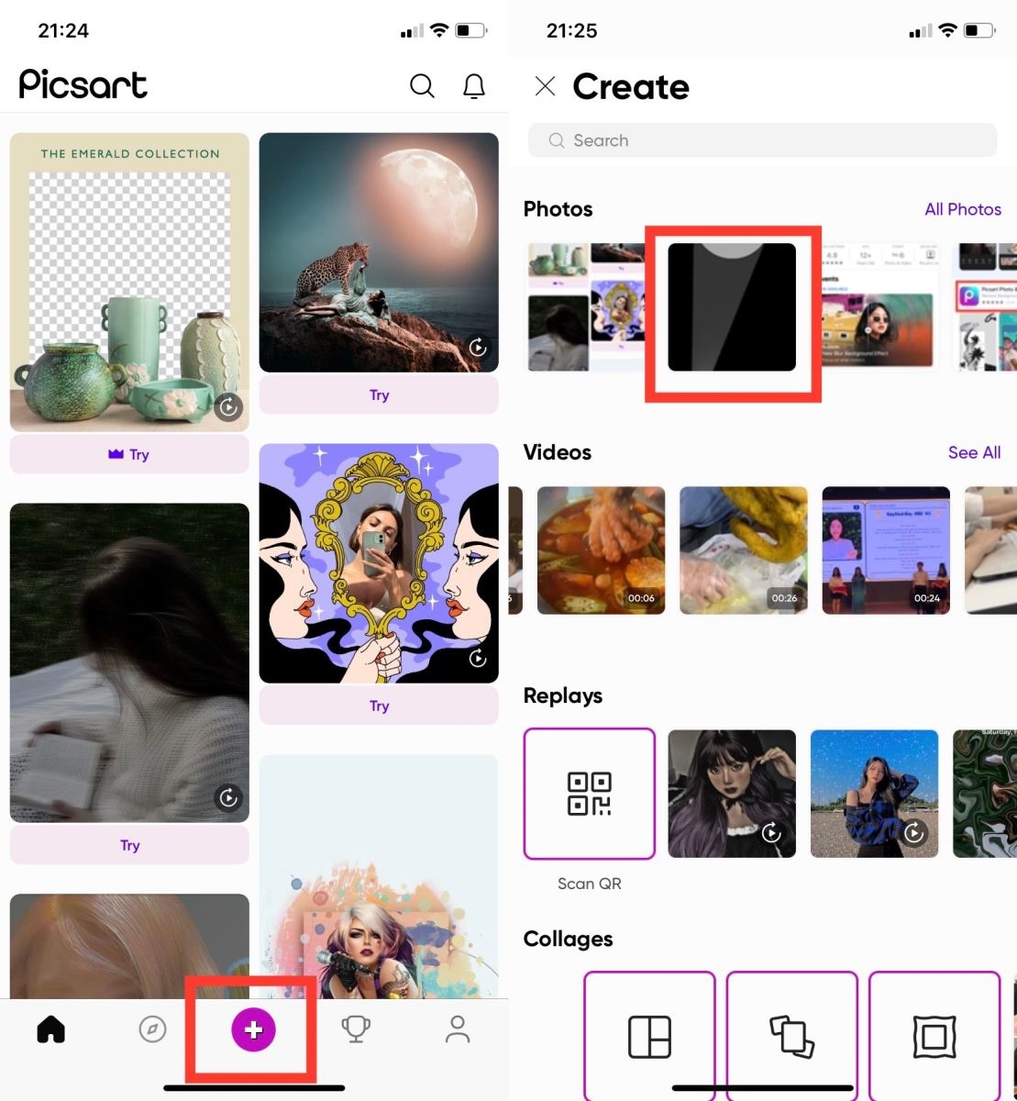Screen dimensions: 1017x1101
Task: Open the profile person tab
Action: pyautogui.click(x=457, y=1030)
